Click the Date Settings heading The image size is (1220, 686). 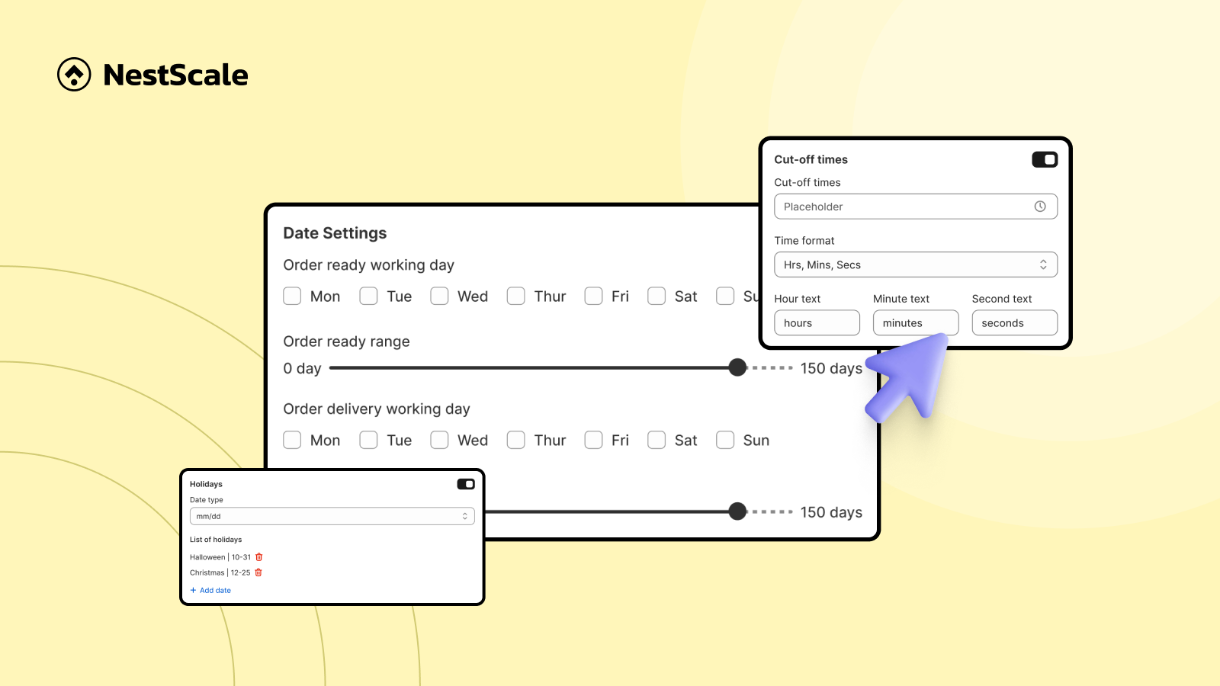(x=335, y=233)
